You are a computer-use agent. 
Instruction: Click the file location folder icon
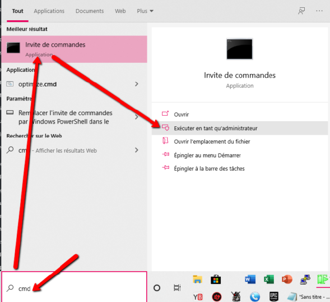click(165, 141)
